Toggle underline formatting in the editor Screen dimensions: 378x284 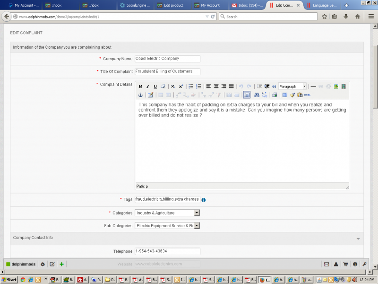pos(155,87)
